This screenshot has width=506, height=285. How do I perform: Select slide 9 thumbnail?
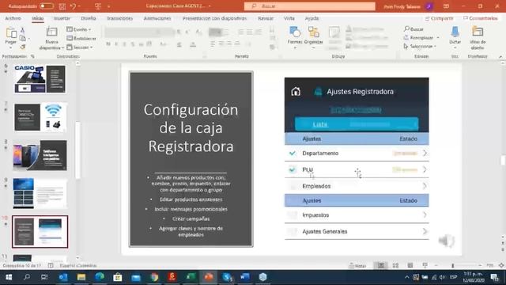pyautogui.click(x=40, y=193)
